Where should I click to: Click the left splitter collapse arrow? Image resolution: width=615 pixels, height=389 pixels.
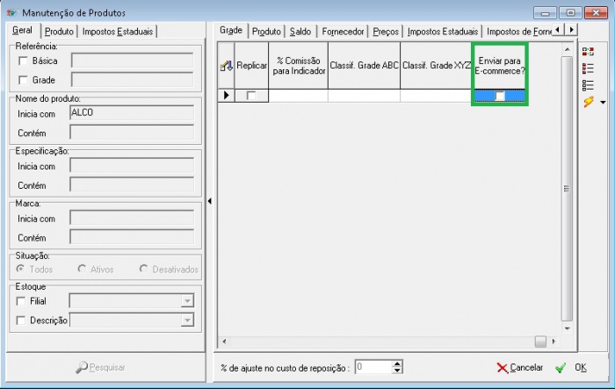coord(210,202)
